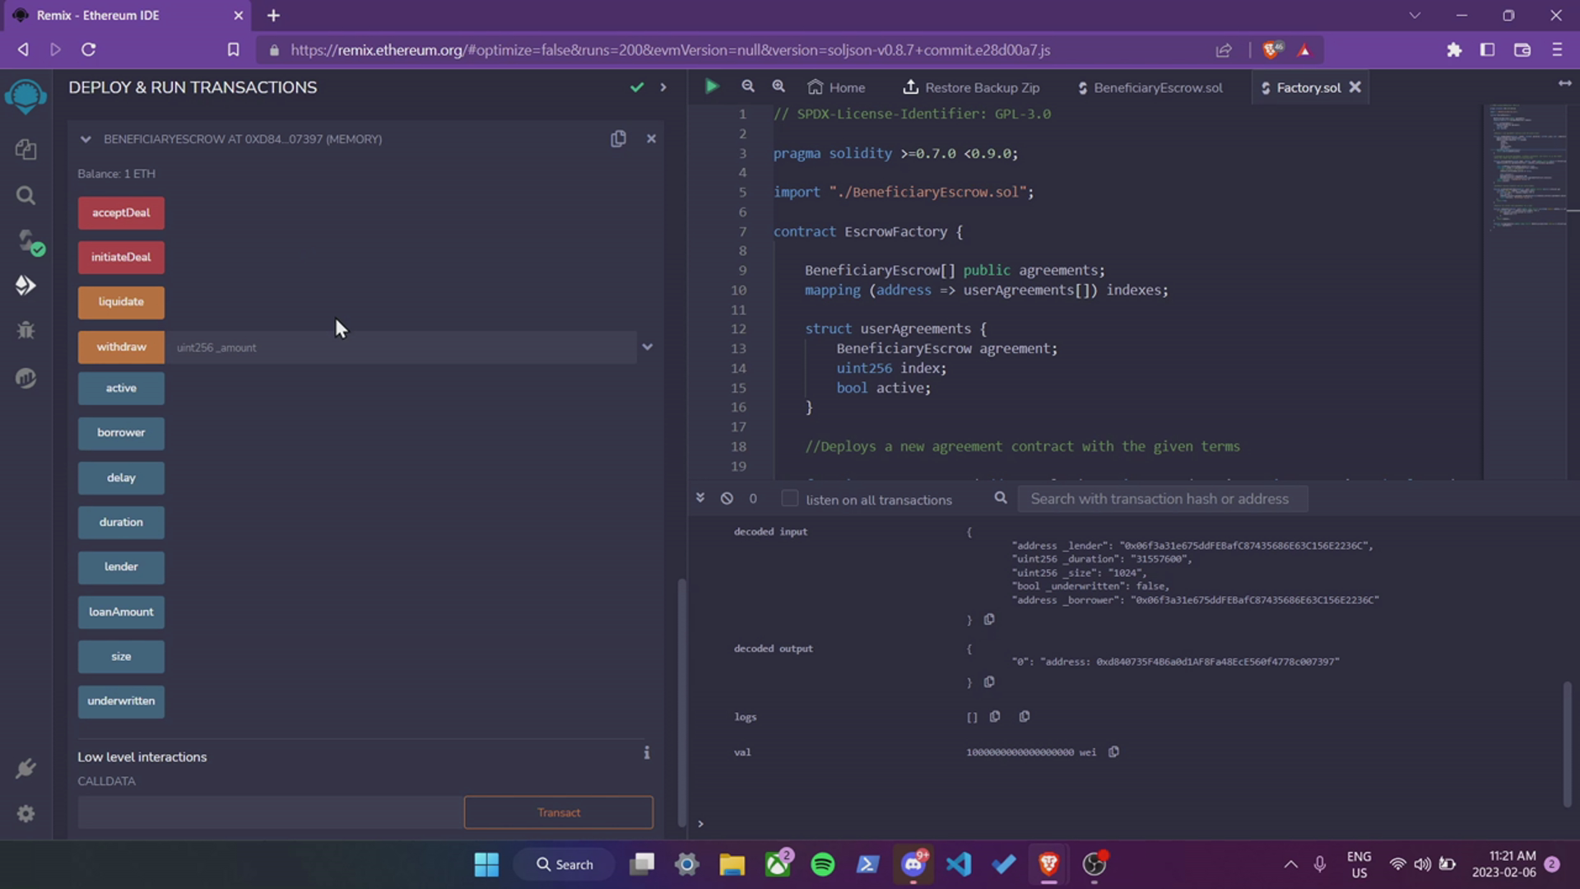Read the lender address

[x=121, y=567]
